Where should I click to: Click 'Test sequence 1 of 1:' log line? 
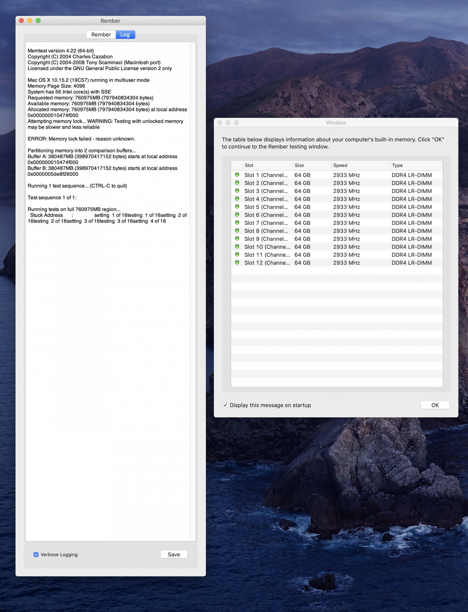(x=52, y=198)
